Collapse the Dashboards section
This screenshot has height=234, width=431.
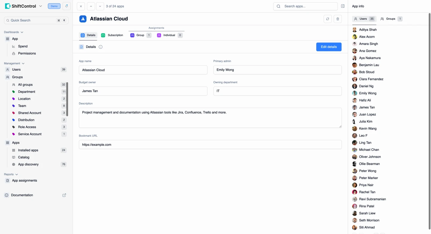13,32
